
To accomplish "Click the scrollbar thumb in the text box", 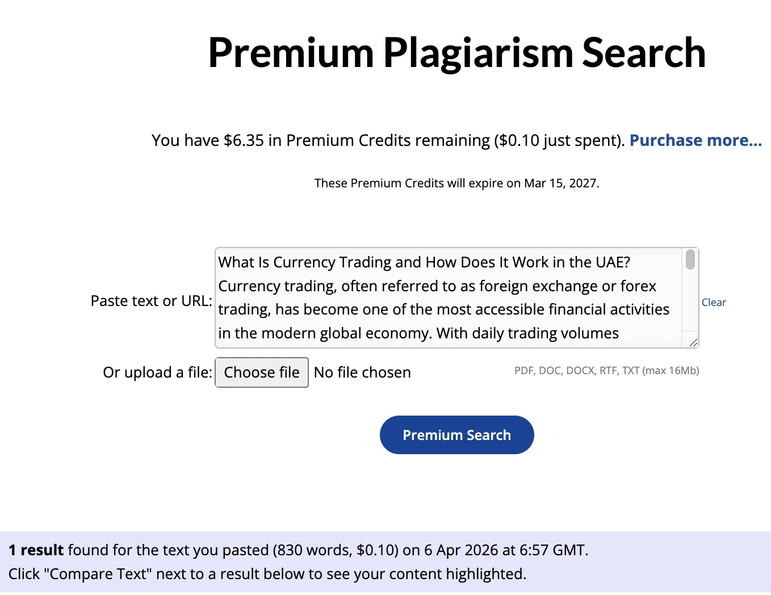I will click(x=690, y=259).
